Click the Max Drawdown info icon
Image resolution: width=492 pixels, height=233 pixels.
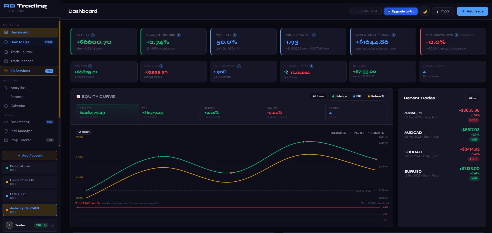pyautogui.click(x=456, y=35)
